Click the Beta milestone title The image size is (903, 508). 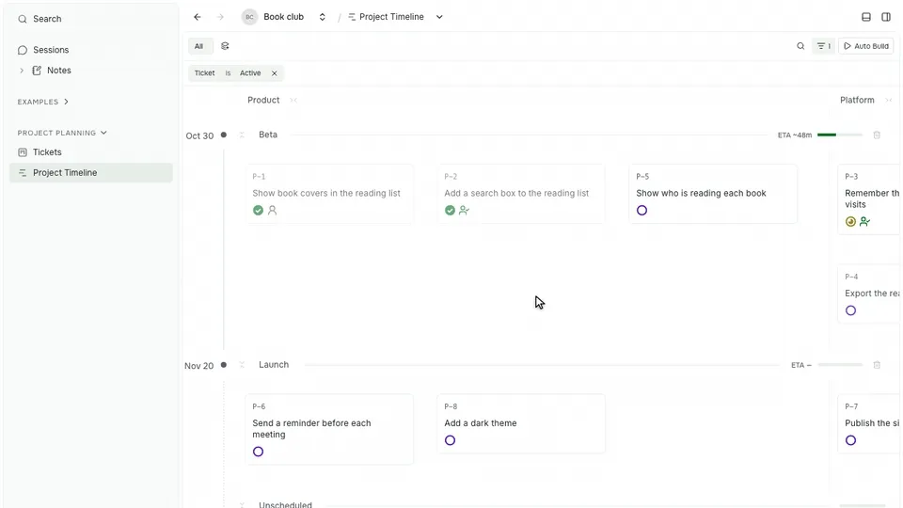268,135
